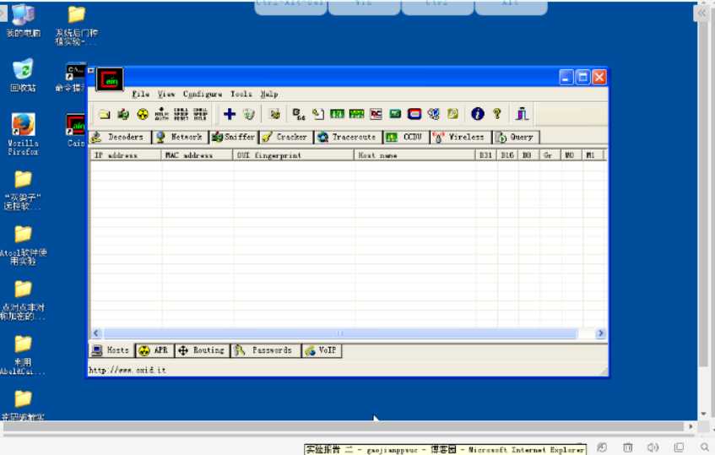Click the trash icon in the bottom right bar
715x455 pixels.
tap(628, 447)
